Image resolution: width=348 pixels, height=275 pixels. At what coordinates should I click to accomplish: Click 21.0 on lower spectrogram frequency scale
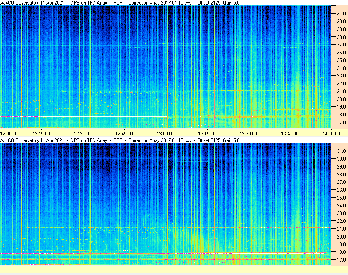341,229
